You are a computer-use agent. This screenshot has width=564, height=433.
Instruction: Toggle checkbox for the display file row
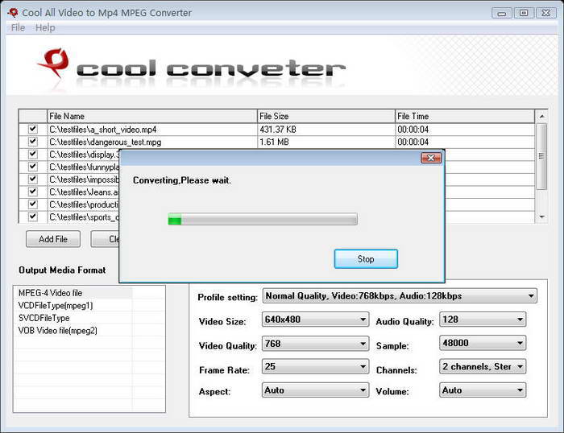click(33, 155)
